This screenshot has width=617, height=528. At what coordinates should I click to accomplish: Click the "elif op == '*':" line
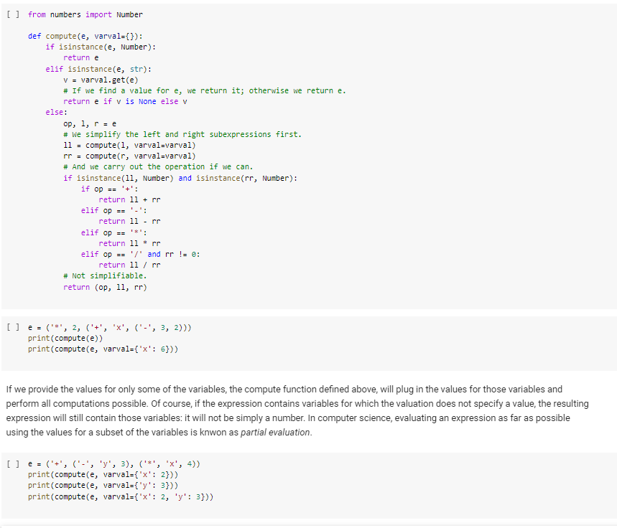pyautogui.click(x=114, y=232)
